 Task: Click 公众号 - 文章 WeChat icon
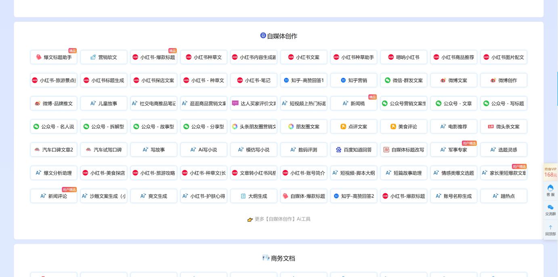tap(438, 103)
